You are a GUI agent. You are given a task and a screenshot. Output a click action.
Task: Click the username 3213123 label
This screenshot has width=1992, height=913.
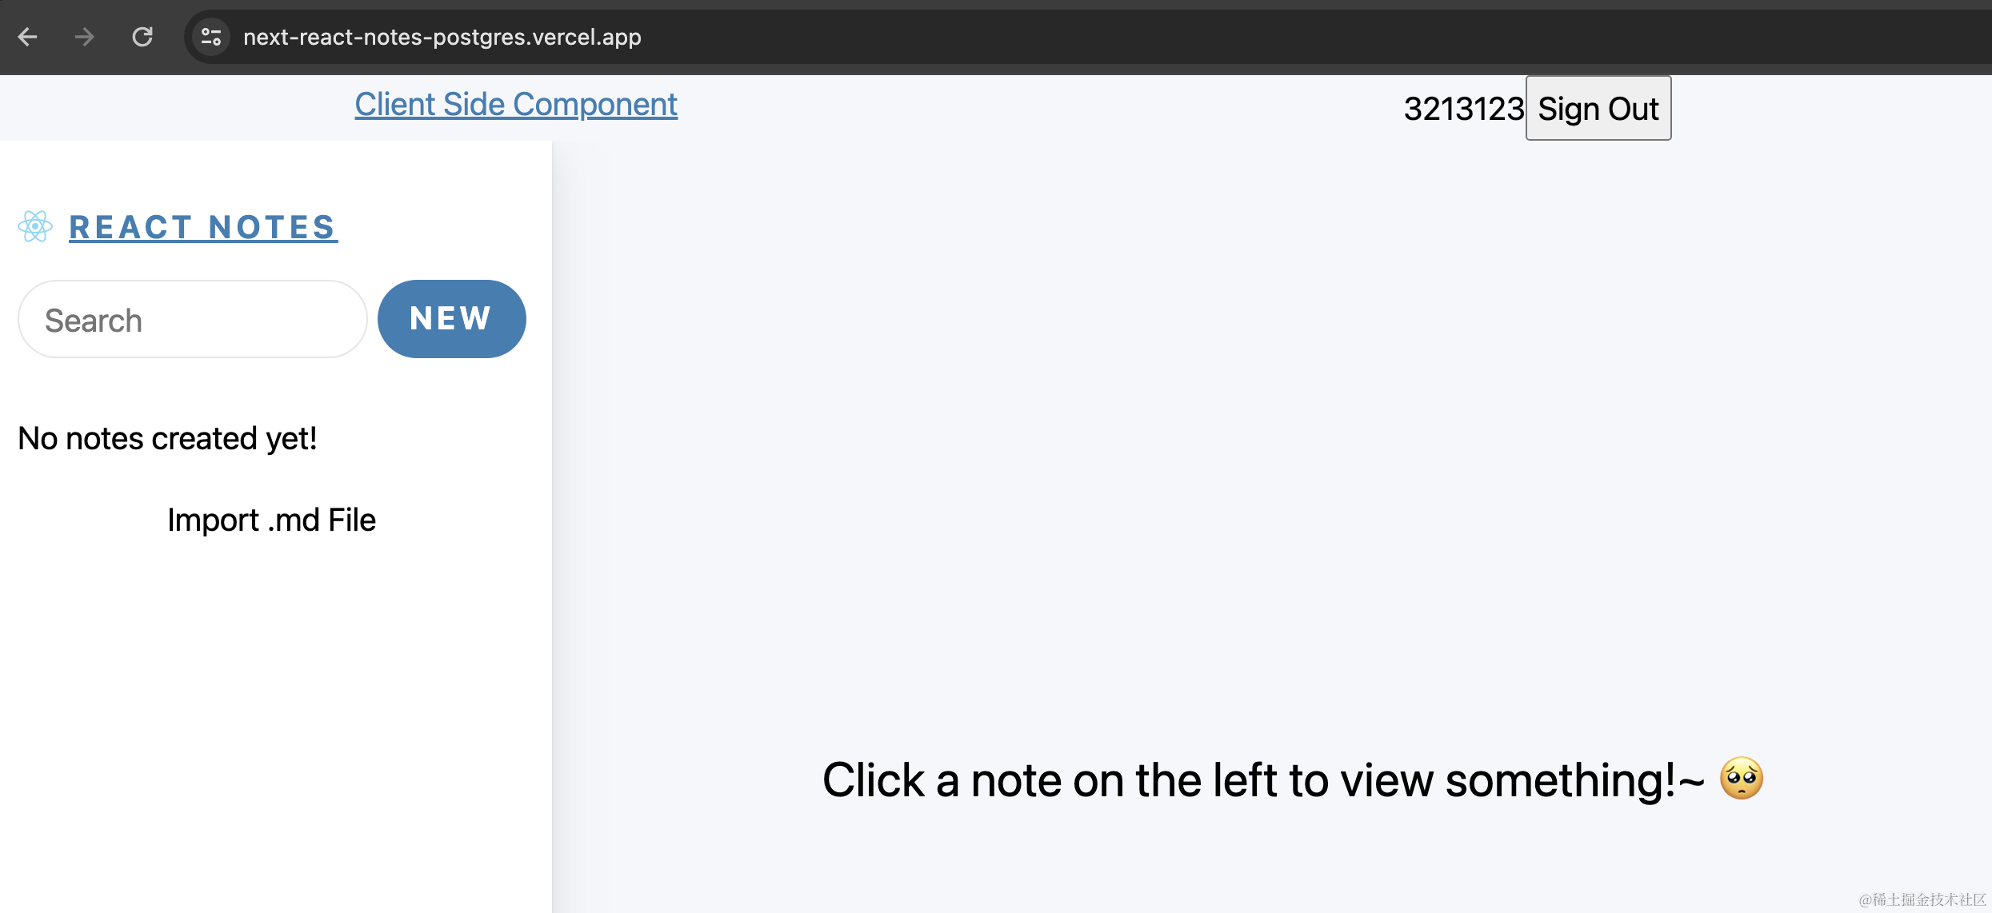tap(1464, 109)
